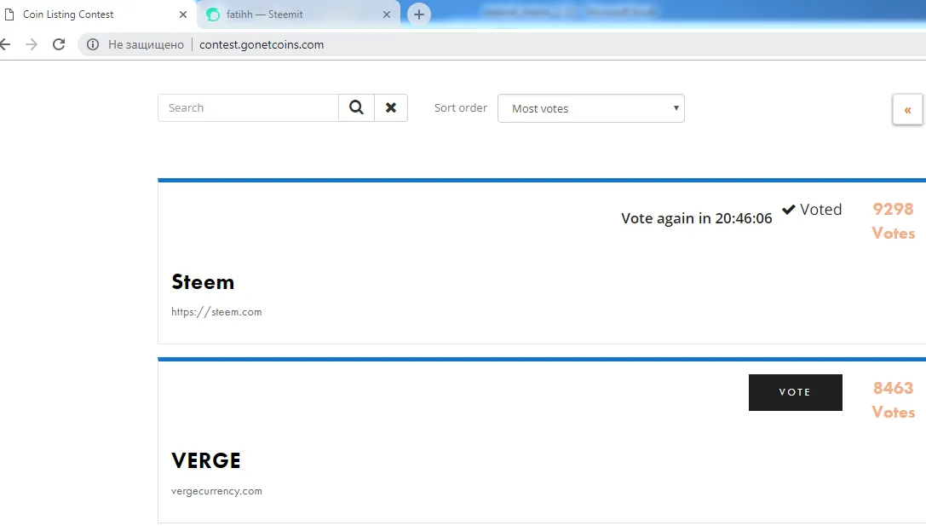The image size is (926, 526).
Task: Clear search with the X button
Action: 391,107
